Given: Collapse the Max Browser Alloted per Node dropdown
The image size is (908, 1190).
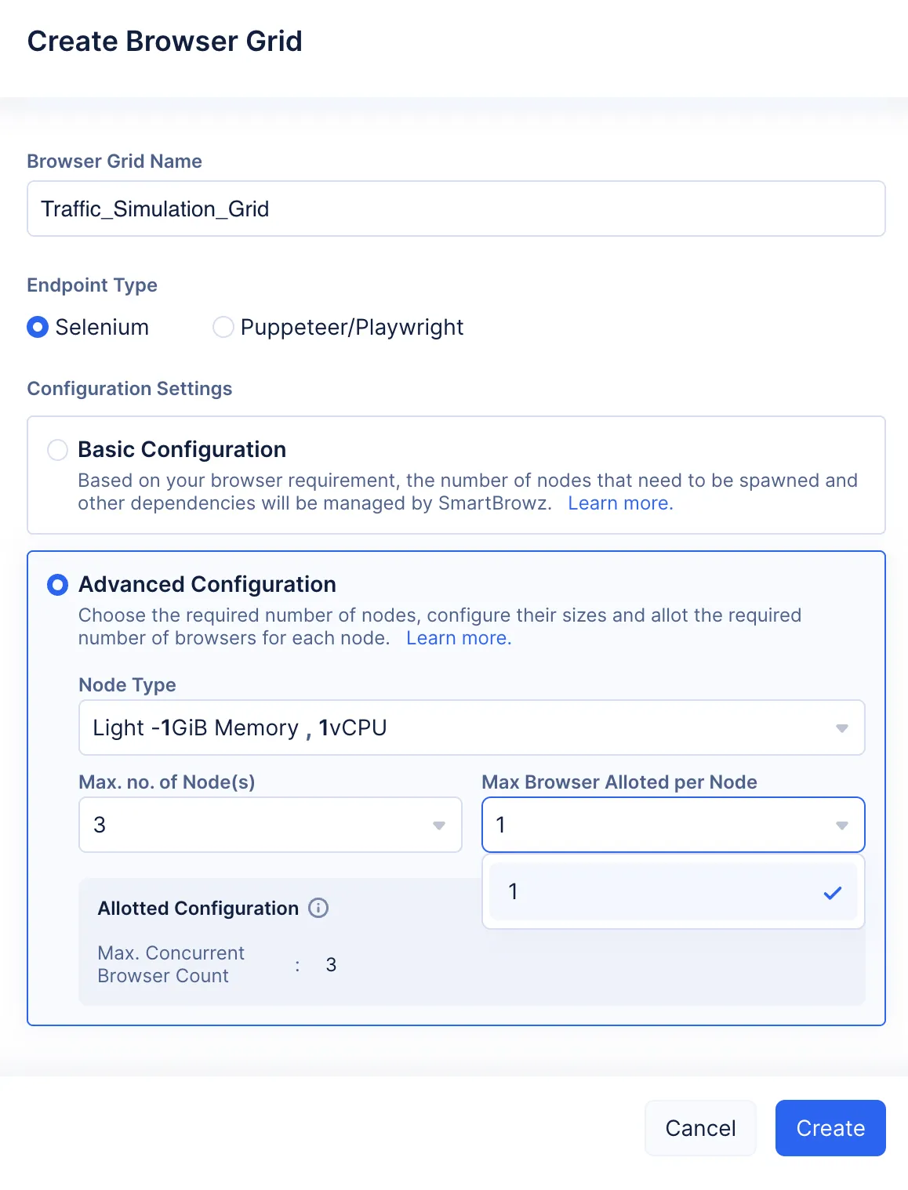Looking at the screenshot, I should tap(674, 825).
